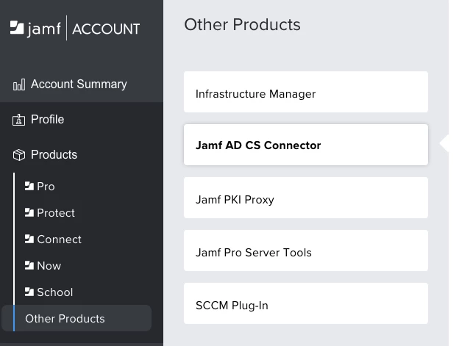The width and height of the screenshot is (459, 346).
Task: Click the Products box icon
Action: point(19,155)
